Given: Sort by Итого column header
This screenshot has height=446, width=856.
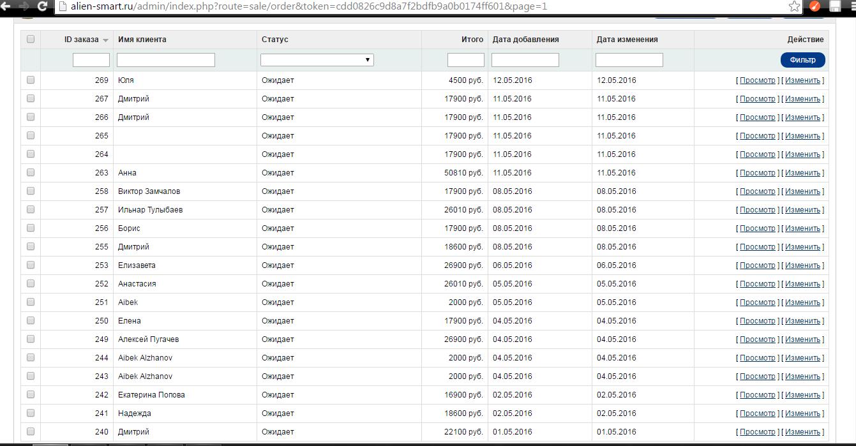Looking at the screenshot, I should 472,40.
